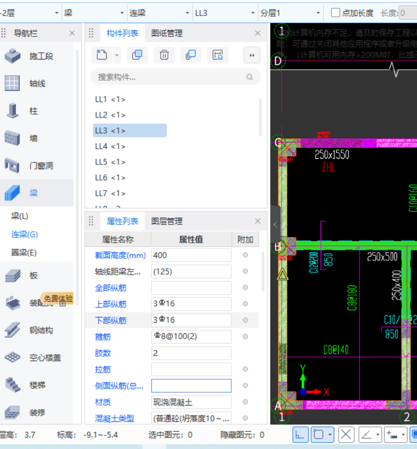Screen dimensions: 417x449
Task: Close the 导航栏 navigation panel
Action: [72, 33]
